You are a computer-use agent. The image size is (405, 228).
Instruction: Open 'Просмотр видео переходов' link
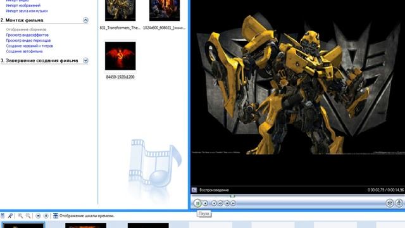[28, 41]
